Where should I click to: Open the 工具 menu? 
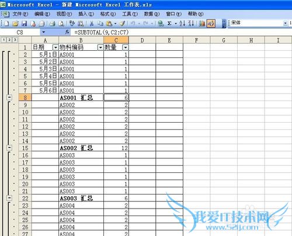[x=130, y=14]
